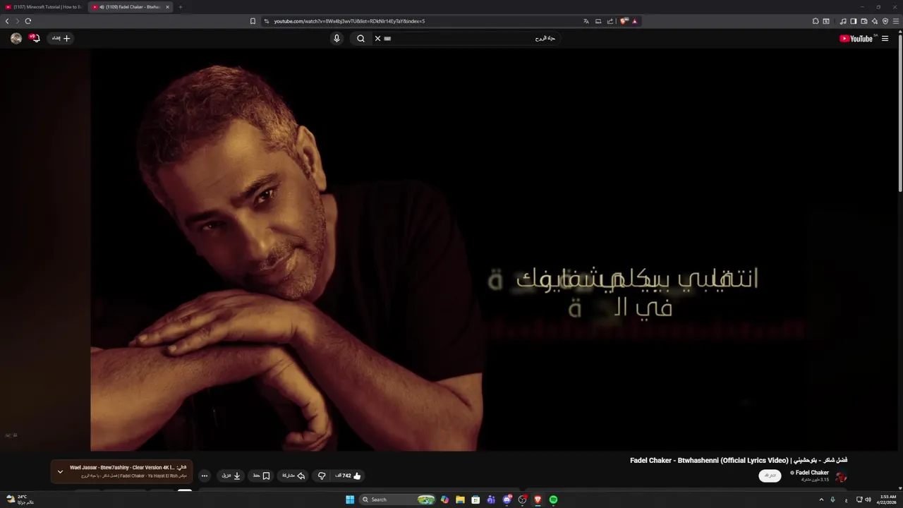This screenshot has height=508, width=903.
Task: Submit search with the magnifier icon
Action: [360, 39]
